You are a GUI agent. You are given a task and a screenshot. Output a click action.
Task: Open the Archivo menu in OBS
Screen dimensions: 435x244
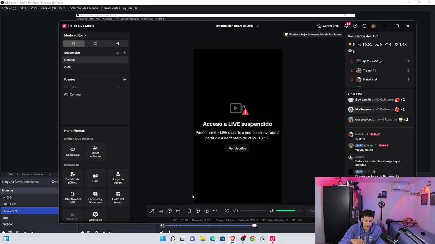[9, 8]
